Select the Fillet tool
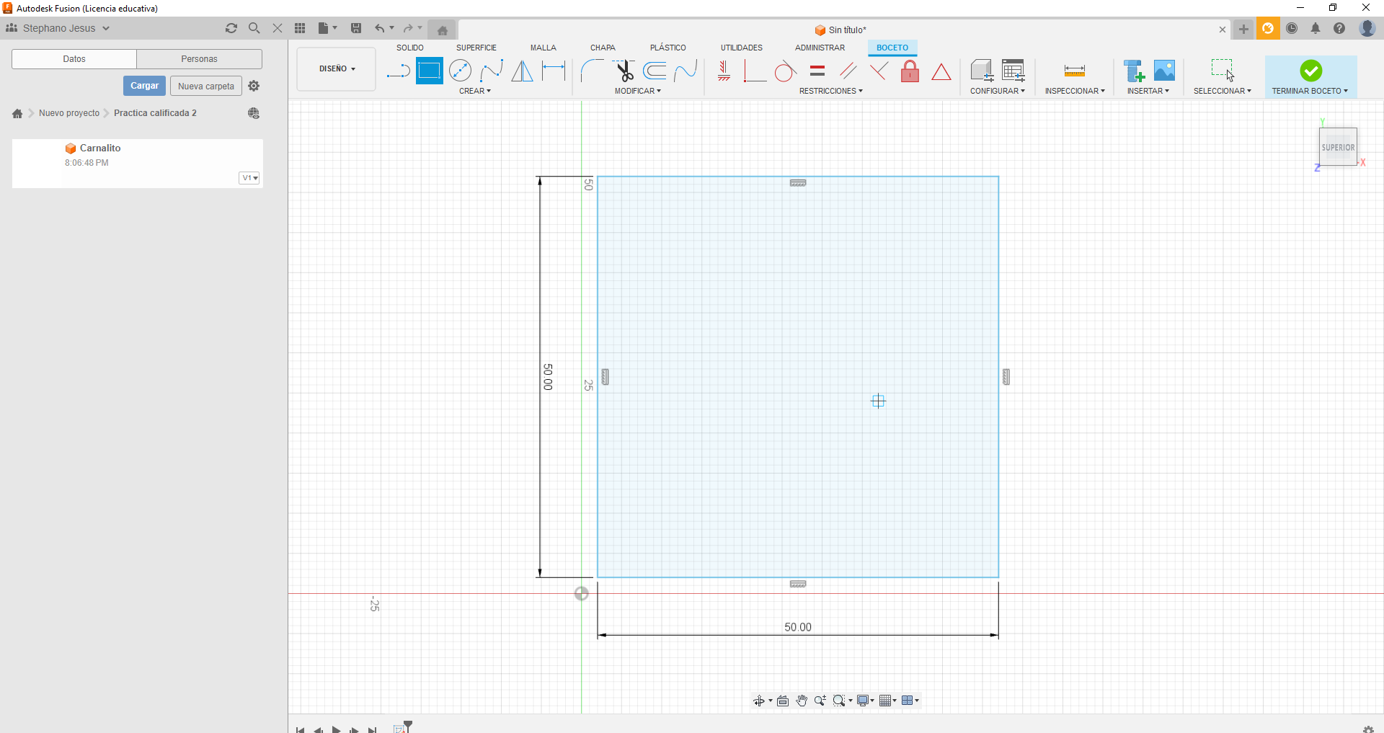This screenshot has height=733, width=1384. click(x=592, y=71)
